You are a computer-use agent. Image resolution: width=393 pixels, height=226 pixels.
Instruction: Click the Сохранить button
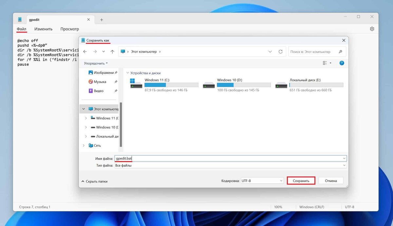(301, 180)
